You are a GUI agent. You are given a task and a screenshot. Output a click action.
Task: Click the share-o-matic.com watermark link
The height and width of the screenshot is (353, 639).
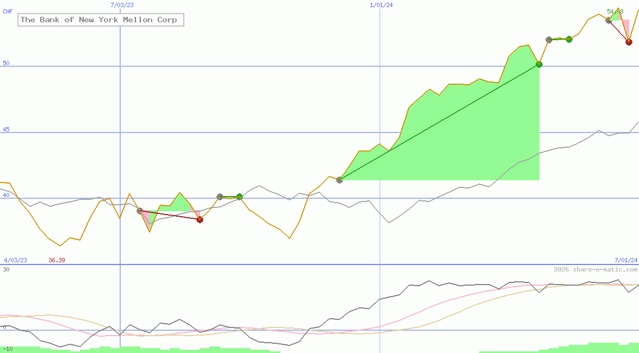coord(595,269)
